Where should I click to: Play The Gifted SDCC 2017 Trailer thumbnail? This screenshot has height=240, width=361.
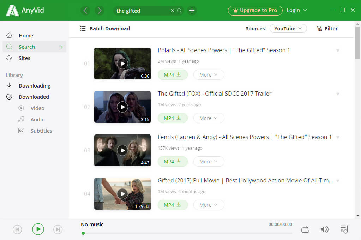122,107
